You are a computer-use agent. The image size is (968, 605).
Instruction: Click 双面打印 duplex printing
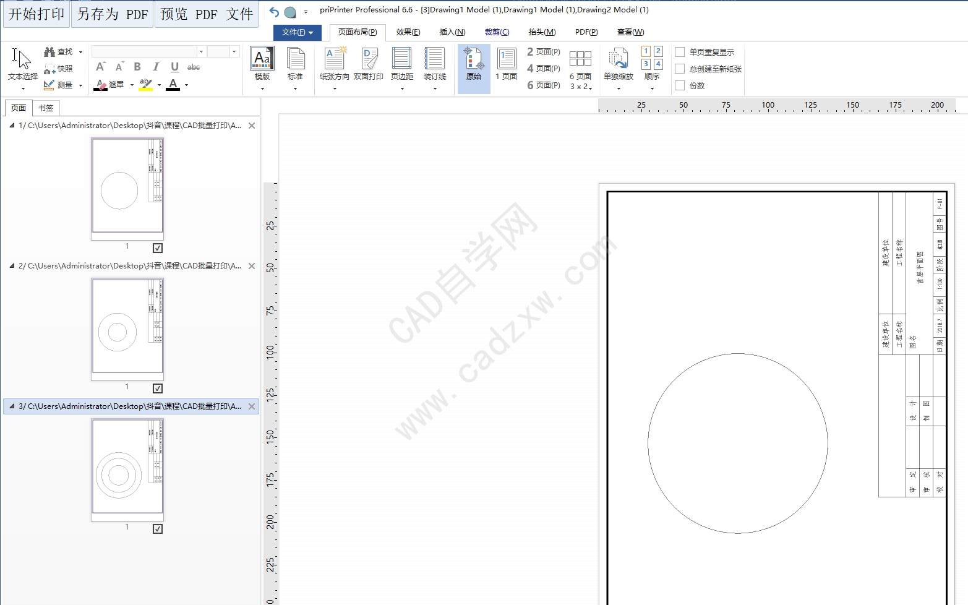pyautogui.click(x=369, y=64)
